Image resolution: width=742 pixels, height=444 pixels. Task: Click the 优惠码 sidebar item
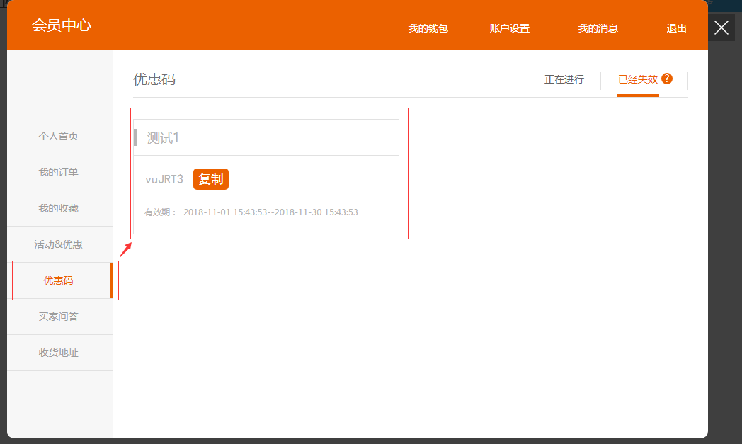click(x=58, y=280)
